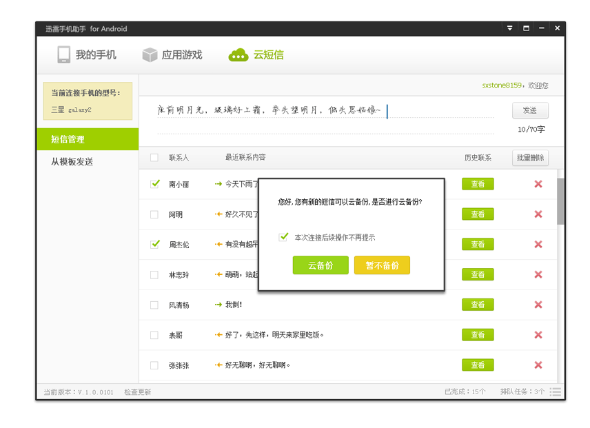590x428 pixels.
Task: Check the checkbox for 张张张
Action: [154, 365]
